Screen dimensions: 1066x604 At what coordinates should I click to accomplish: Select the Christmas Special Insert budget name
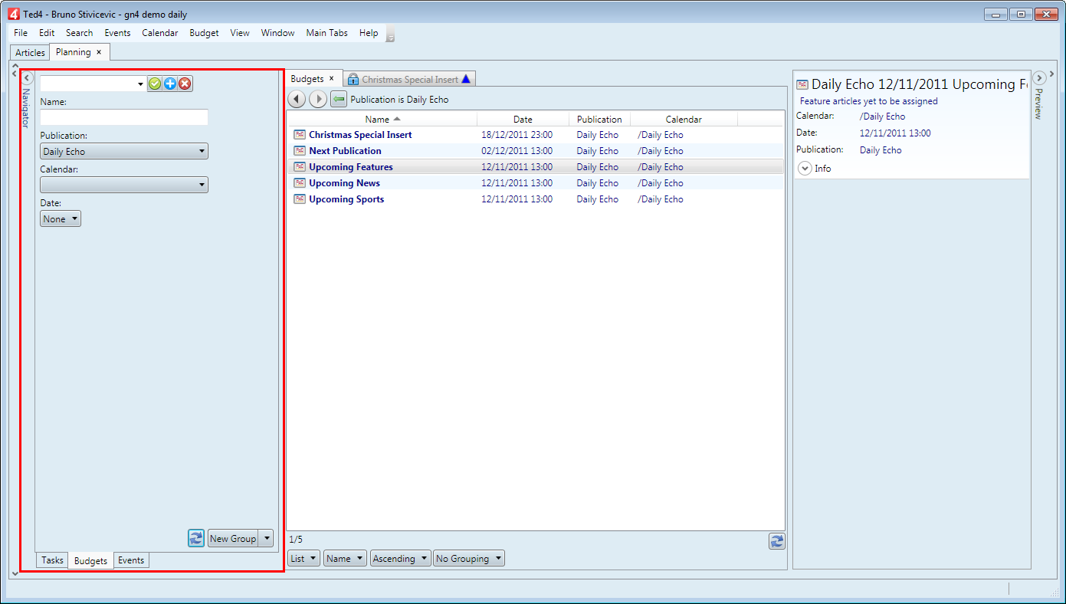pyautogui.click(x=360, y=135)
